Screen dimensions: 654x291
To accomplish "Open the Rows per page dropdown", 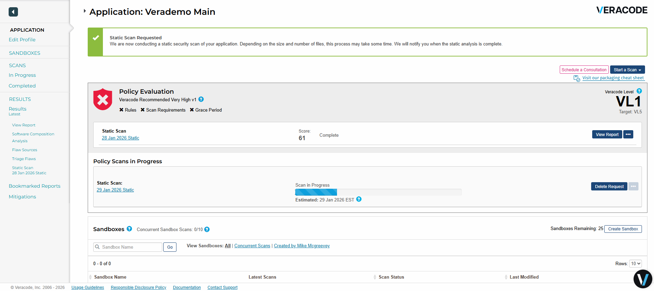I will 635,264.
